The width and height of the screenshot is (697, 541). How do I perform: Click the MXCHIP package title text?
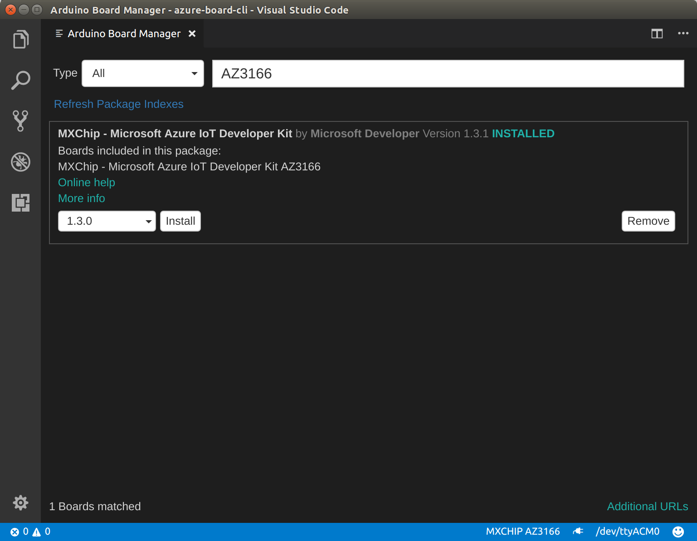pyautogui.click(x=175, y=134)
